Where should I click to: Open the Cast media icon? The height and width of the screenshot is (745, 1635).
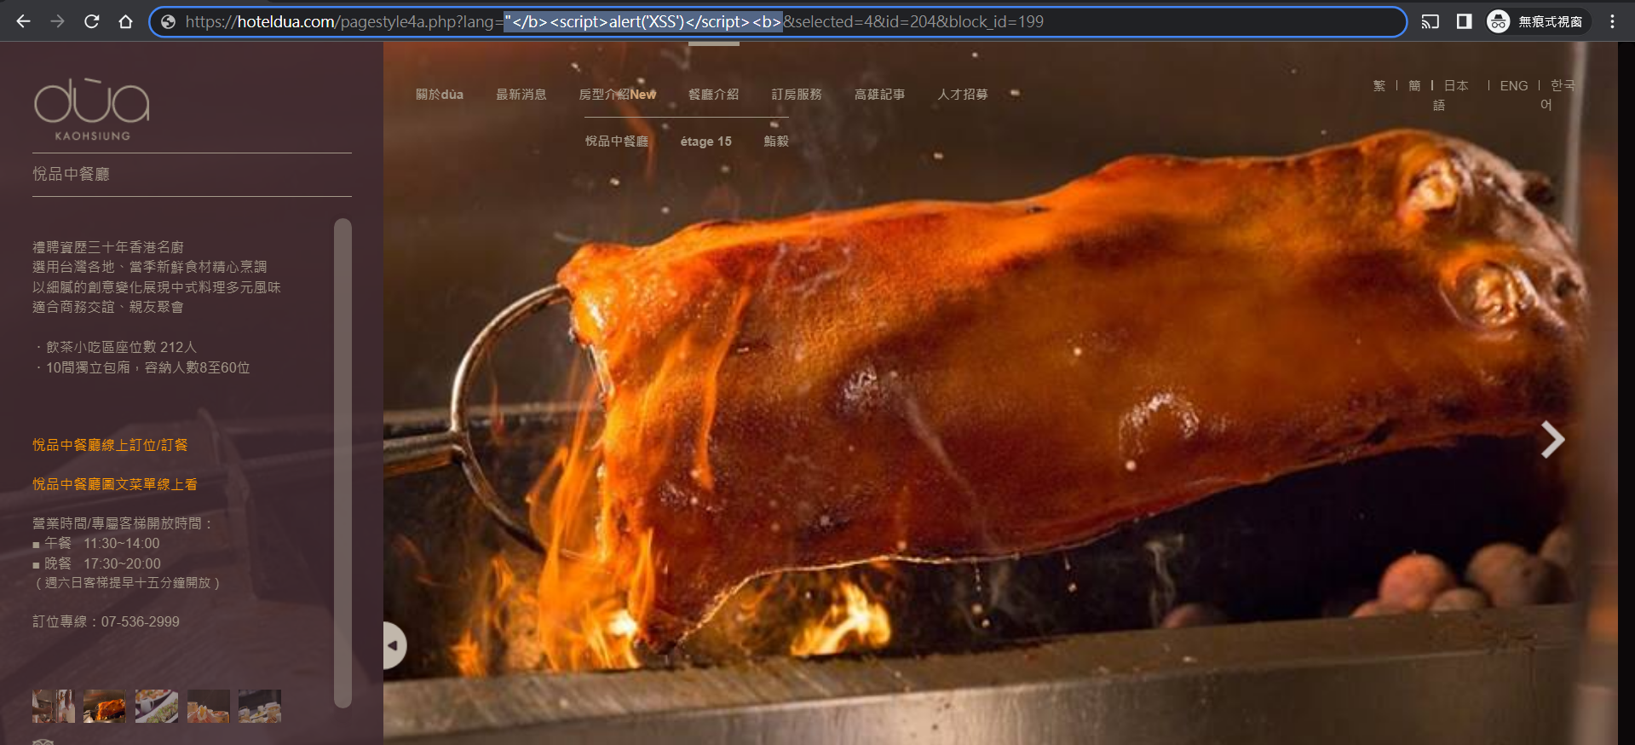click(x=1431, y=21)
